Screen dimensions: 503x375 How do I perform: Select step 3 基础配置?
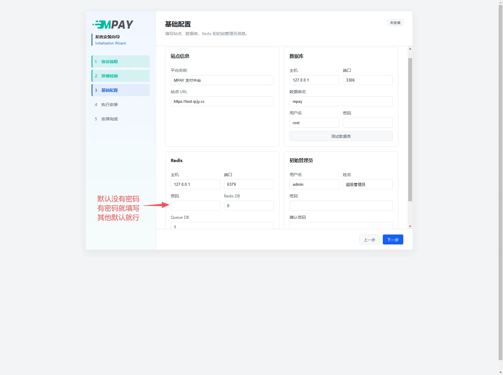120,90
